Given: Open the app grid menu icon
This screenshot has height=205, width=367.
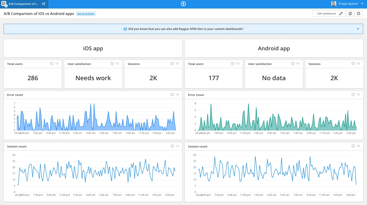Looking at the screenshot, I should tap(4, 4).
